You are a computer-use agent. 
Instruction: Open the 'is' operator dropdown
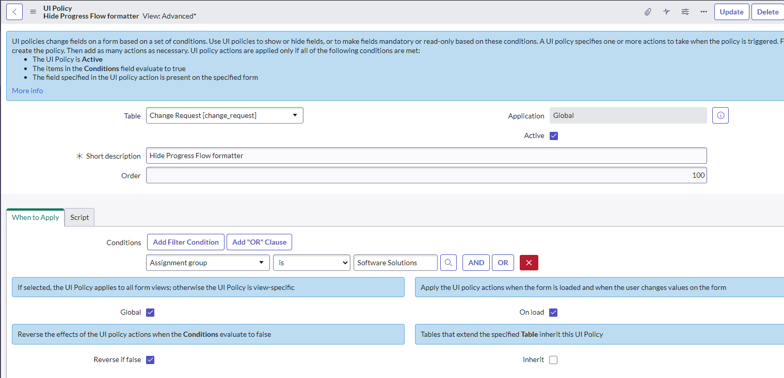311,263
